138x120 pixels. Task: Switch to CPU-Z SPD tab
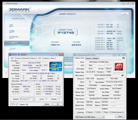click(x=39, y=58)
